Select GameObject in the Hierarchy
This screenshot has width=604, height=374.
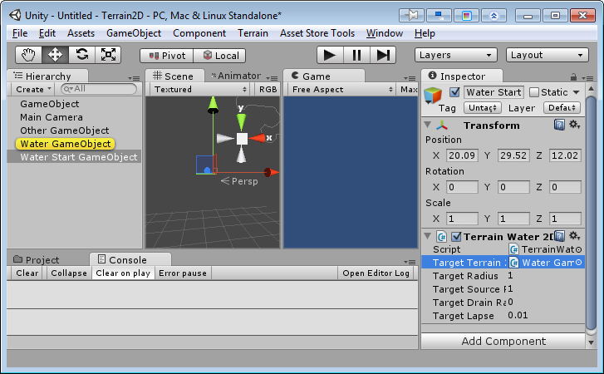49,104
